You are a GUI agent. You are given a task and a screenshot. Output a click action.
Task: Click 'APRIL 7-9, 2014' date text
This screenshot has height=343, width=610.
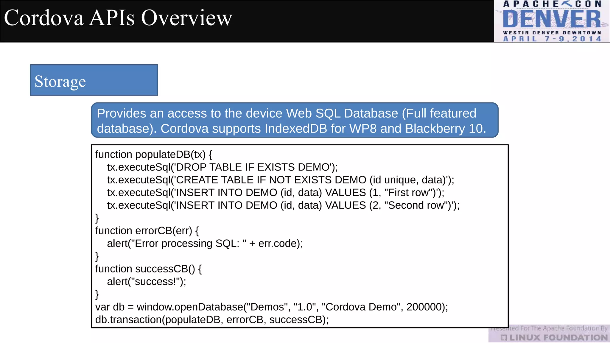click(x=552, y=39)
